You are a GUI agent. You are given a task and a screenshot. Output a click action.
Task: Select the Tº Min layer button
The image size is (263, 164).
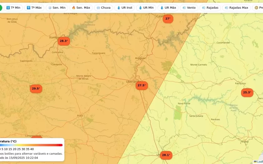tap(13, 7)
